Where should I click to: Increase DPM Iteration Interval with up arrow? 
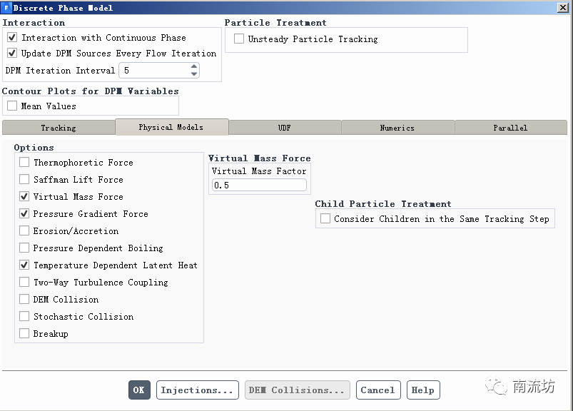[x=194, y=67]
